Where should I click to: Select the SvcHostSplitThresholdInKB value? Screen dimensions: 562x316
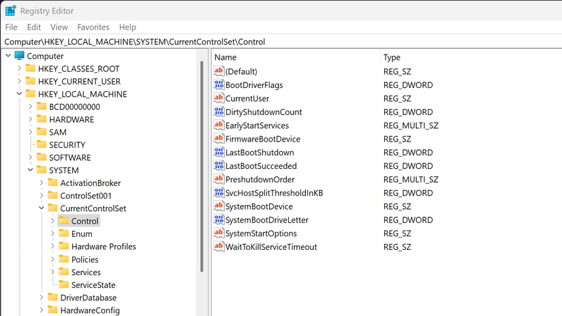(x=275, y=193)
